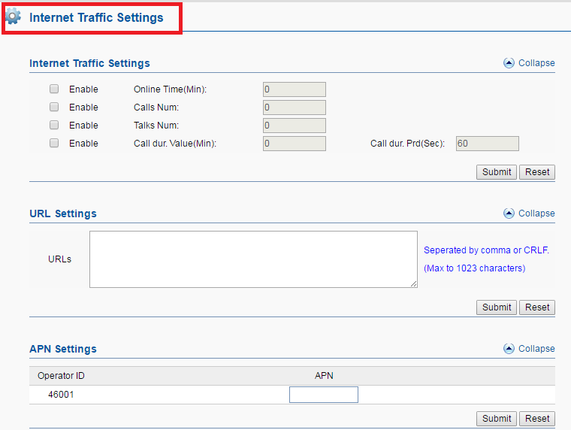Image resolution: width=571 pixels, height=430 pixels.
Task: Click the Internet Traffic Settings page title
Action: pos(96,17)
